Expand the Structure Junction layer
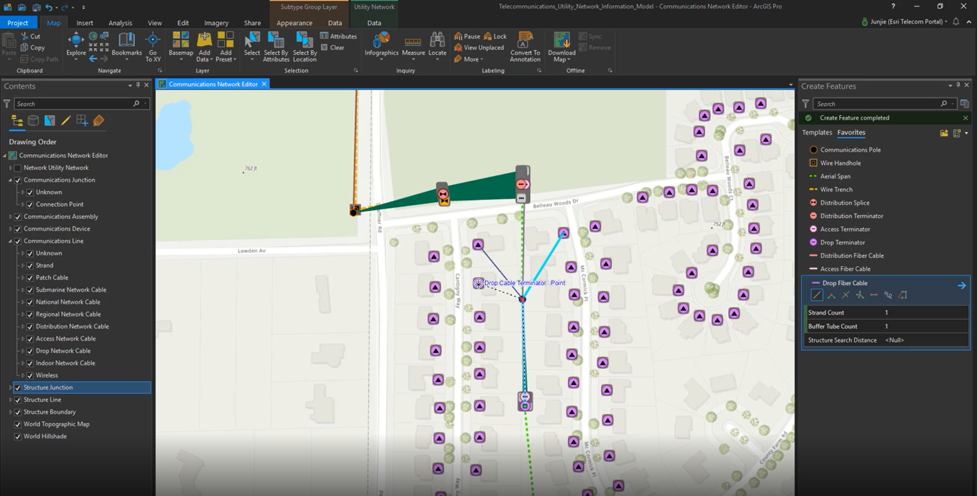The image size is (977, 496). [x=10, y=388]
